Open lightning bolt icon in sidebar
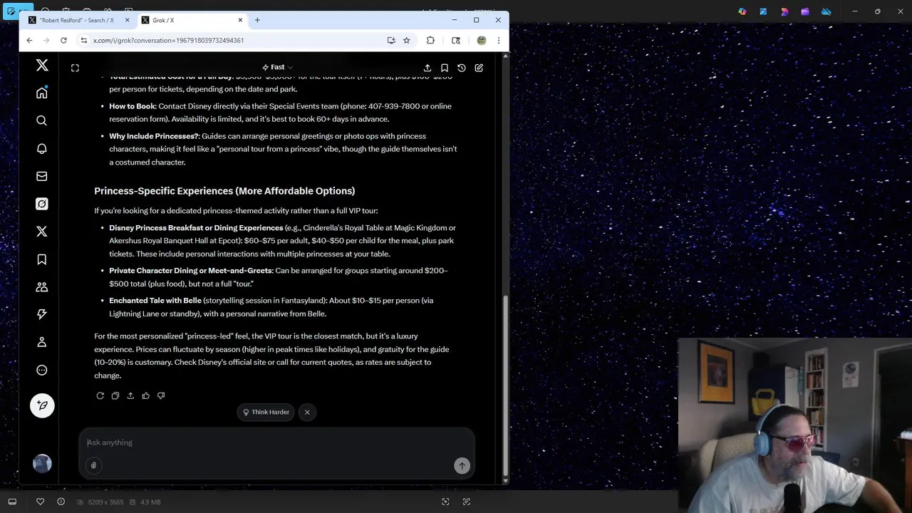The height and width of the screenshot is (513, 912). pyautogui.click(x=42, y=314)
